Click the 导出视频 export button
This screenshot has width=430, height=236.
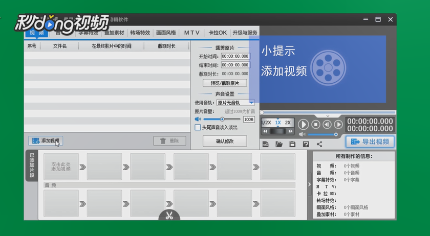click(370, 141)
